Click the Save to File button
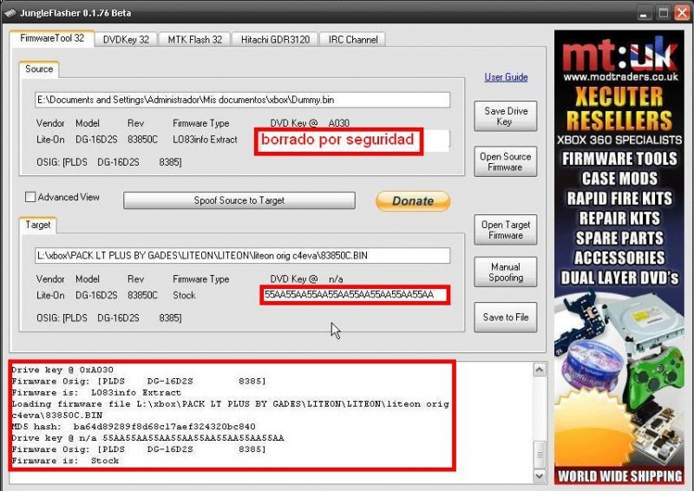This screenshot has width=694, height=491. tap(506, 317)
